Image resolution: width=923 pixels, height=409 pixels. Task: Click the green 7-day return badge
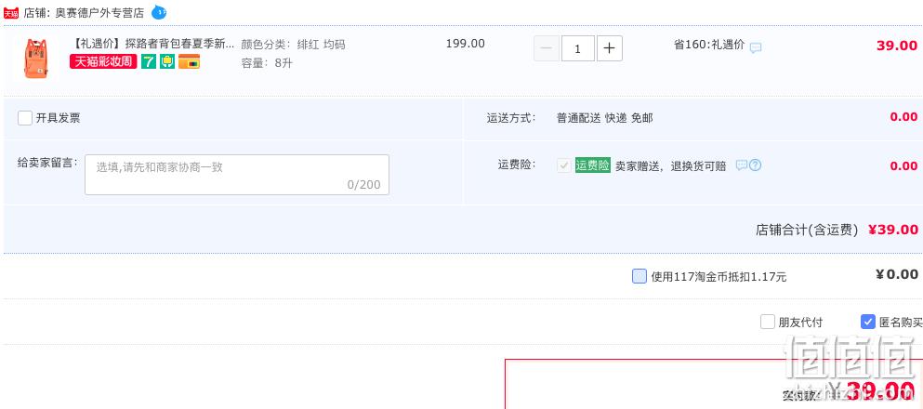coord(149,61)
